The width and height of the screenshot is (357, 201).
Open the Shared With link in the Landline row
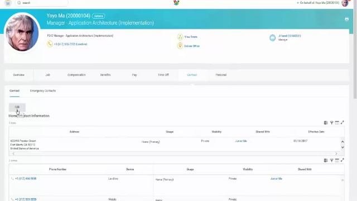coord(276,179)
